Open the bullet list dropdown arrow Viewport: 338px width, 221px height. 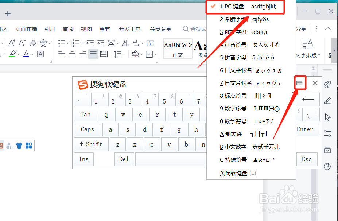(67, 43)
